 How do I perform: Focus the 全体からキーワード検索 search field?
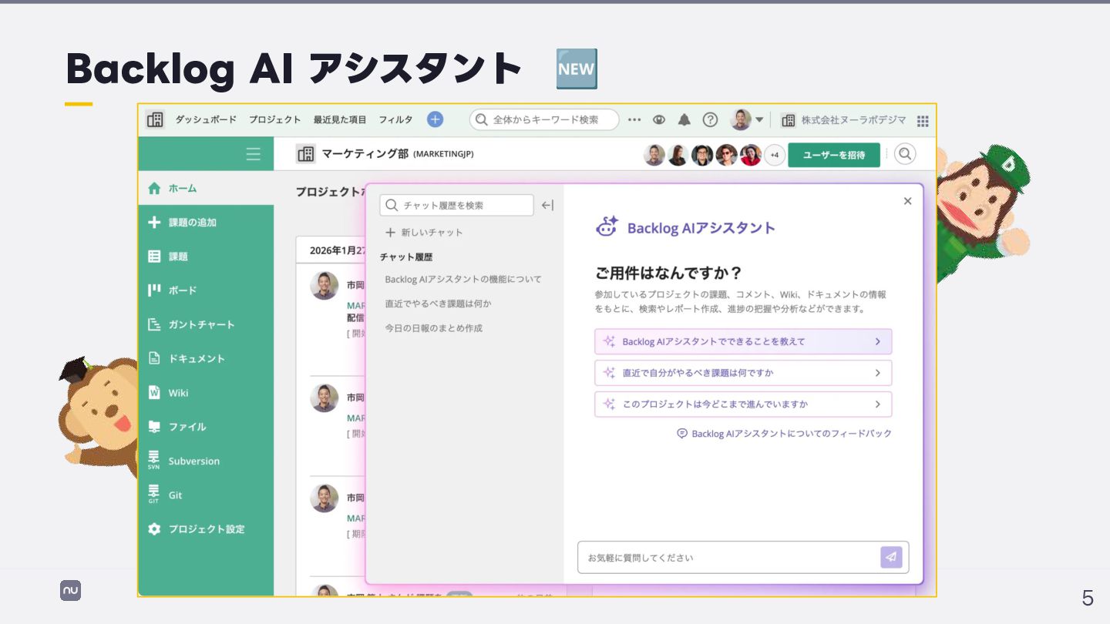[544, 119]
